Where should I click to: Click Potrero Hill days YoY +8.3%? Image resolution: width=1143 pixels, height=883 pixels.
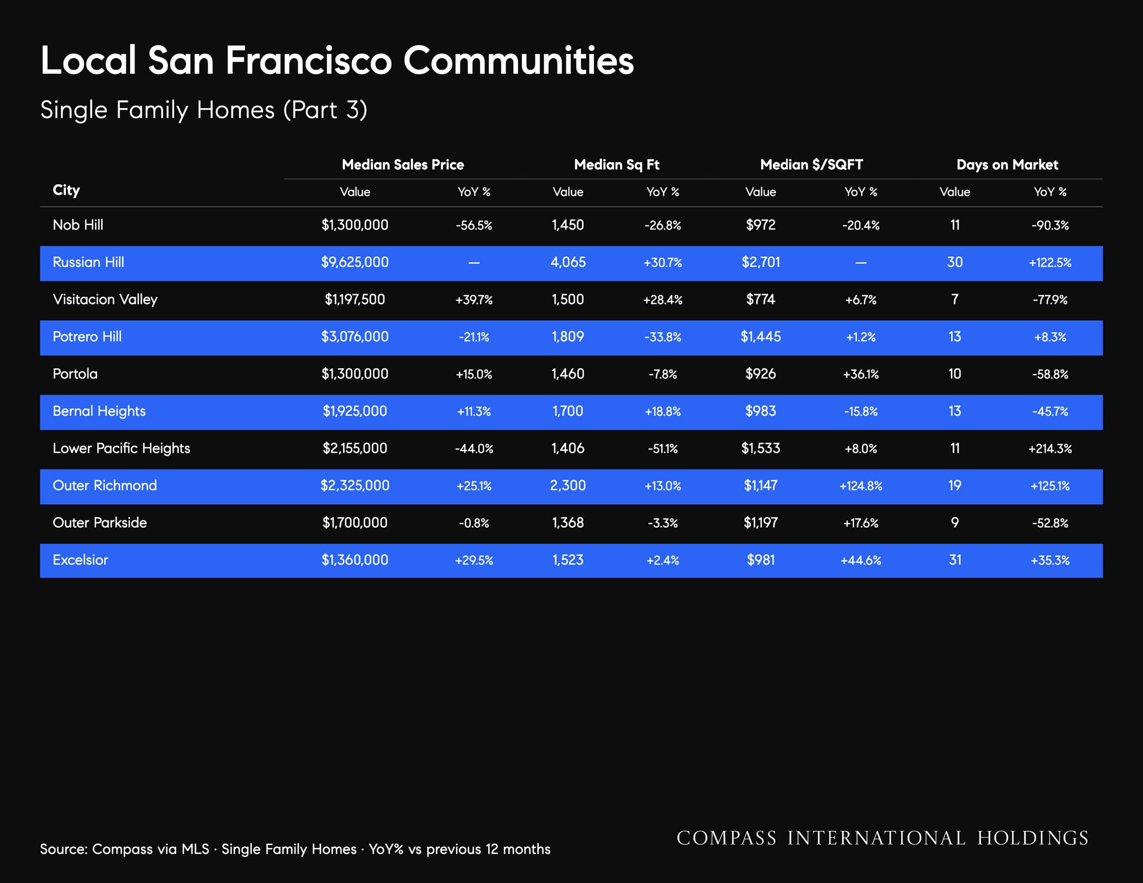(x=1050, y=337)
